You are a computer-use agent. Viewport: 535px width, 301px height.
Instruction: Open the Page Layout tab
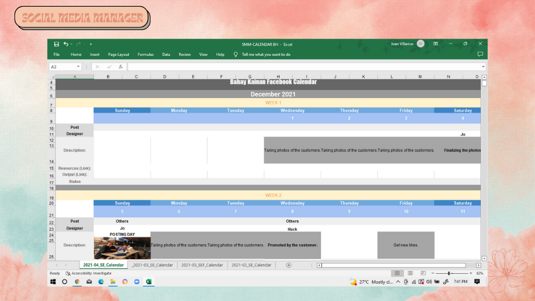118,54
